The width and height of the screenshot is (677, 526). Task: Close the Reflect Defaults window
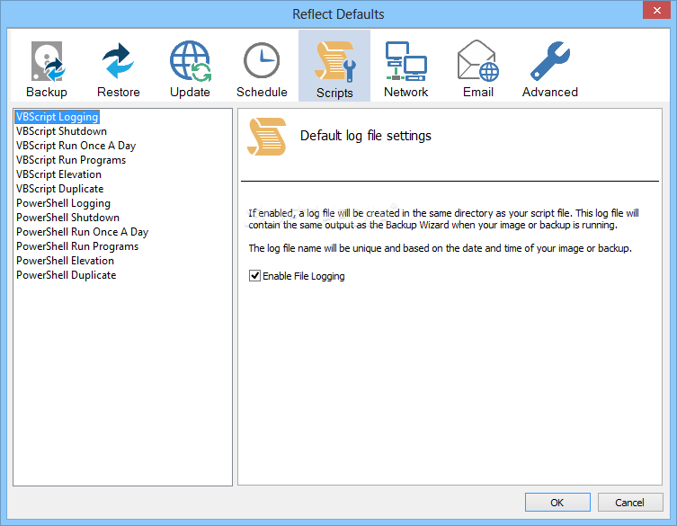coord(656,10)
